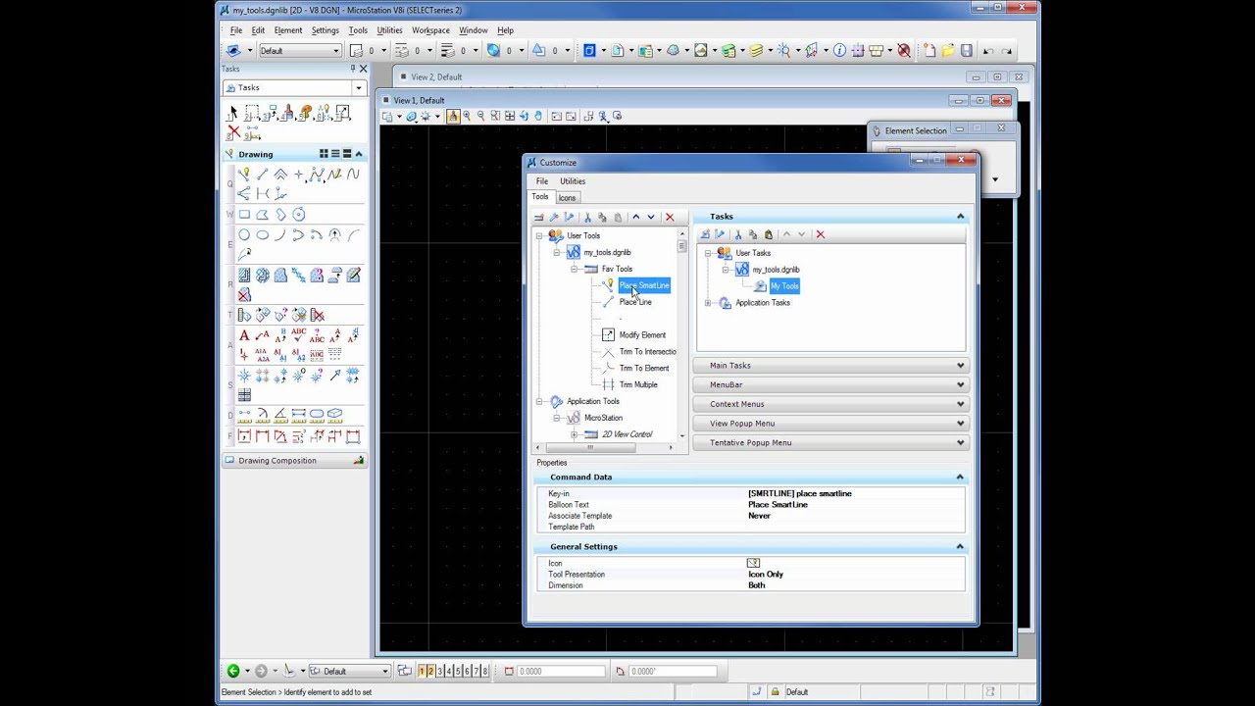This screenshot has width=1255, height=706.
Task: Select the Place Ellipse tool in Drawing tasks
Action: 262,235
